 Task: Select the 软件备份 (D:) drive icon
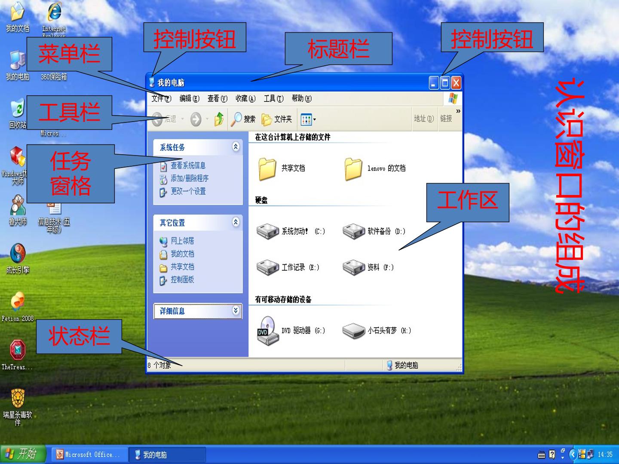(x=354, y=231)
